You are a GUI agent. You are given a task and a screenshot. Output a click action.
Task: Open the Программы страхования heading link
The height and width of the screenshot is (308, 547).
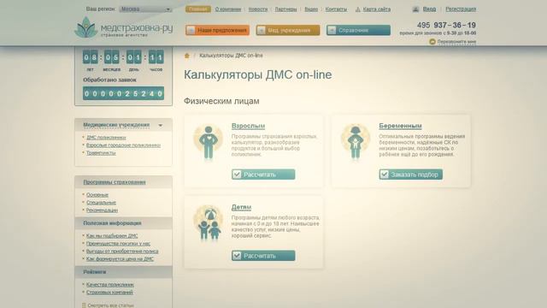[x=114, y=182]
